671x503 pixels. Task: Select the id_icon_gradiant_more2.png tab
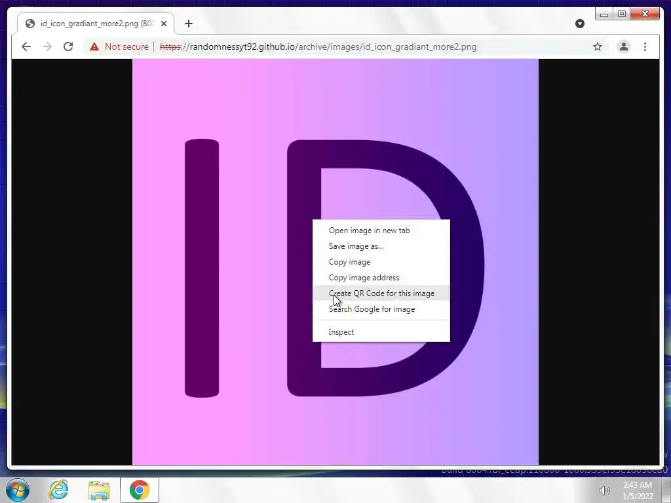(x=96, y=23)
